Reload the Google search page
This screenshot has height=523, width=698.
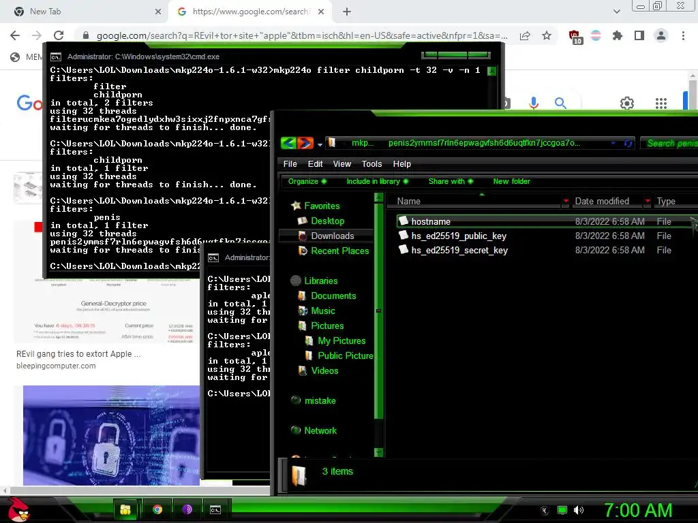pos(59,35)
